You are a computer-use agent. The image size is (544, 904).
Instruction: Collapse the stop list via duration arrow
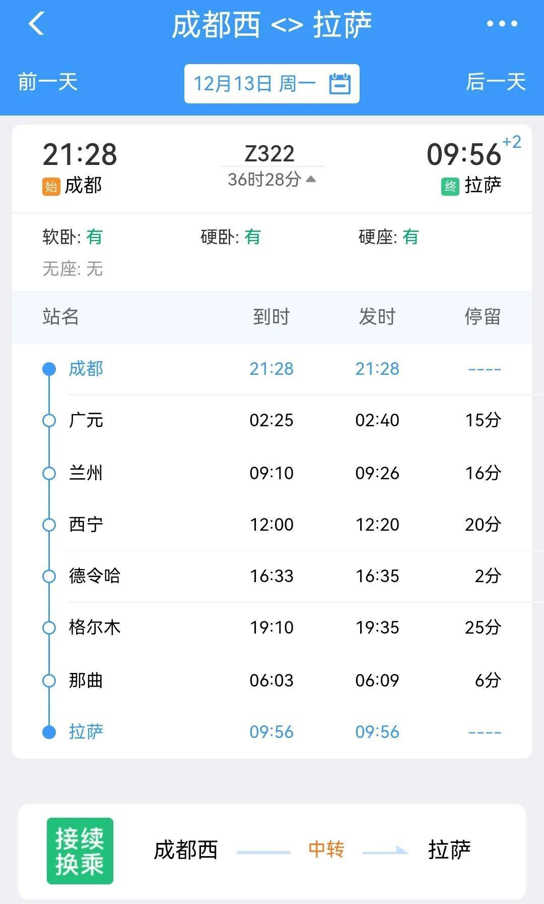point(311,179)
